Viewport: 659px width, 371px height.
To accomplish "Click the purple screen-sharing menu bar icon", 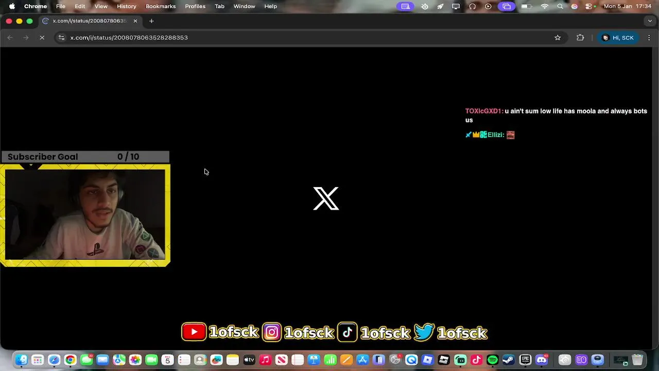I will coord(406,6).
